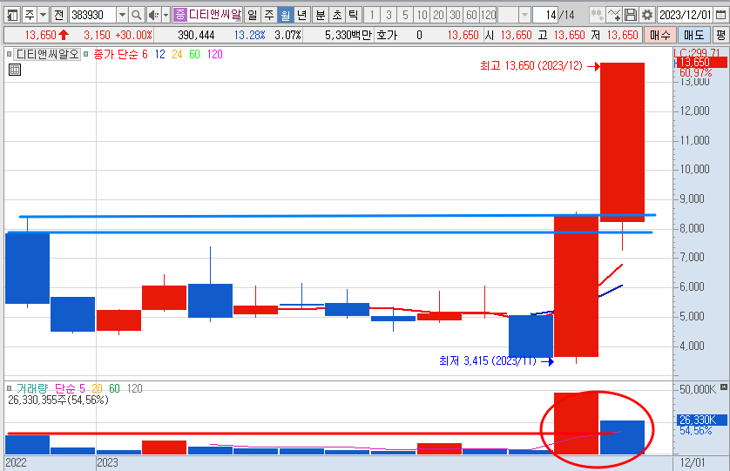This screenshot has height=471, width=730.
Task: Click the 평 button
Action: 720,36
